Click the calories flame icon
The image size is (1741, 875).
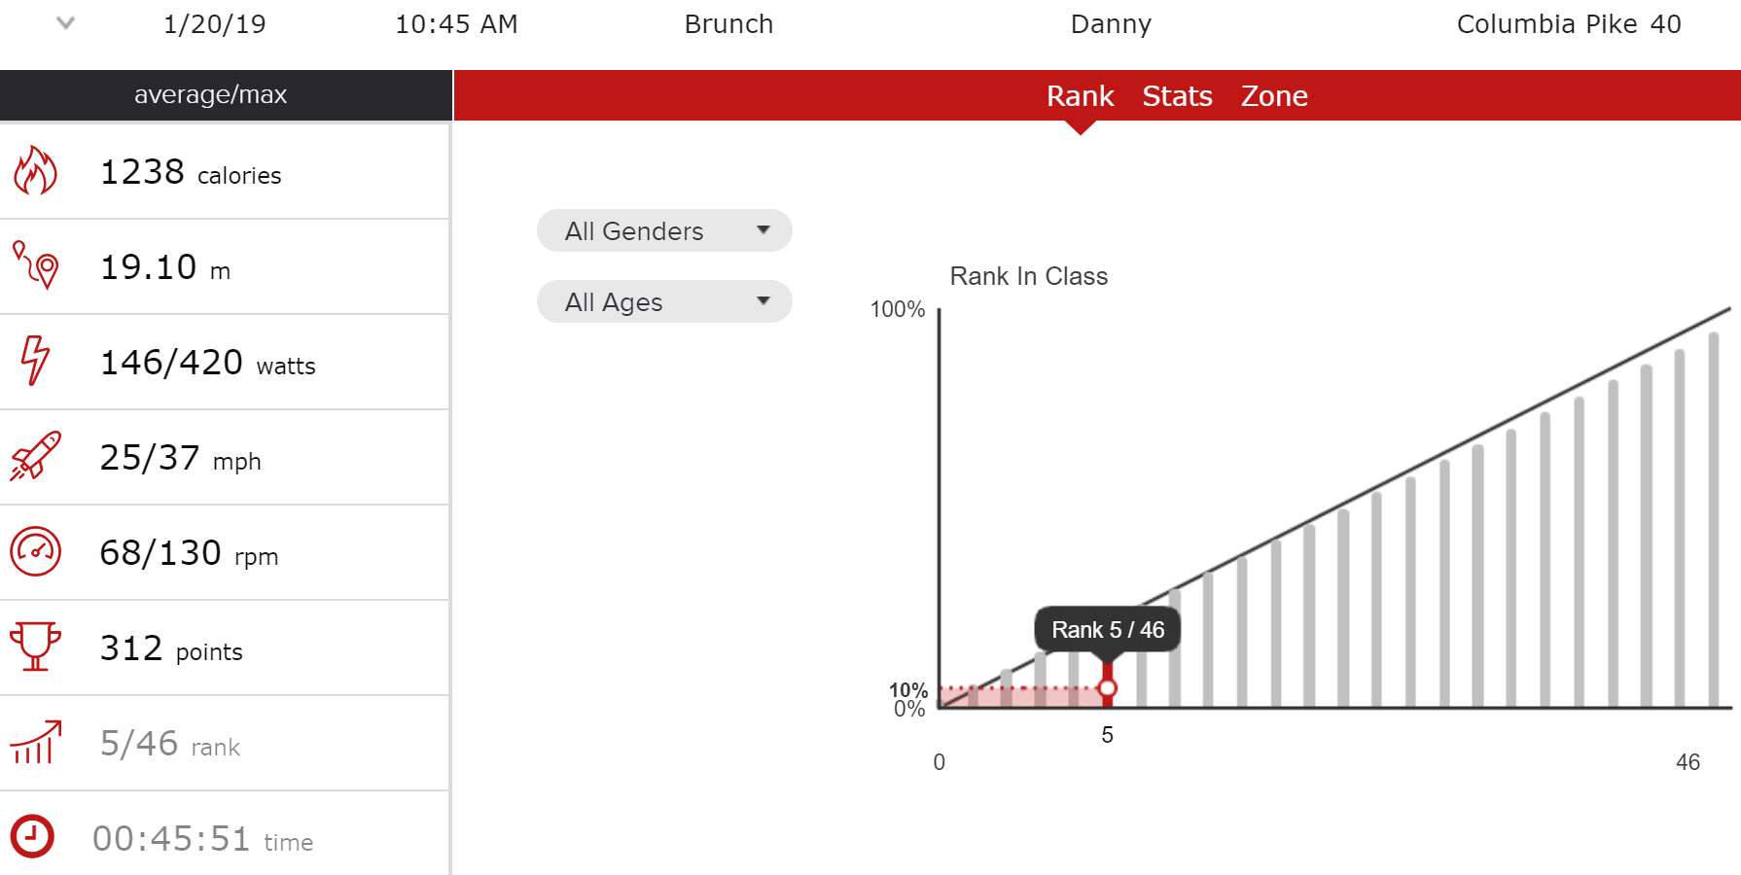click(35, 171)
